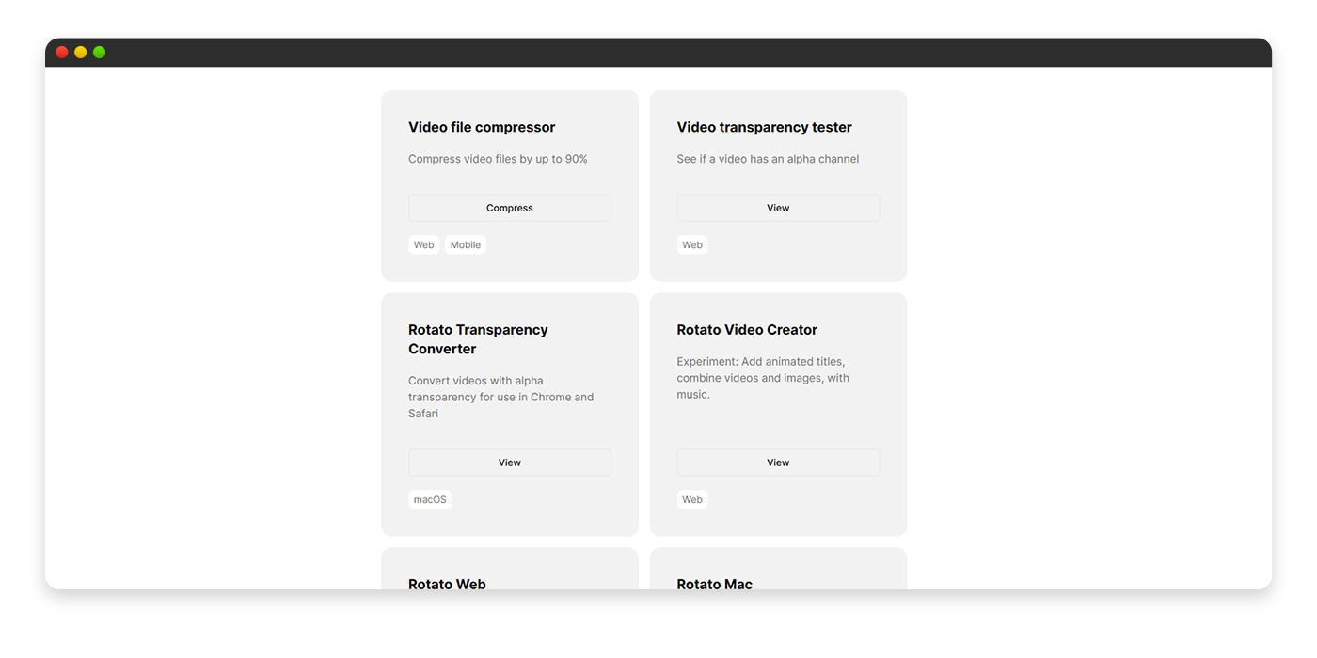Viewport: 1317px width, 658px height.
Task: Click View under Rotato Transparency Converter
Action: click(510, 462)
